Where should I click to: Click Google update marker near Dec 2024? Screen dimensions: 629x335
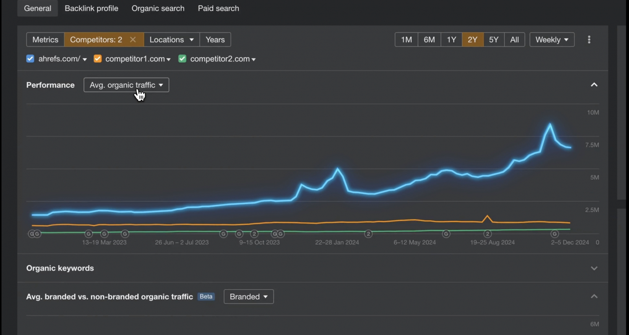coord(554,234)
